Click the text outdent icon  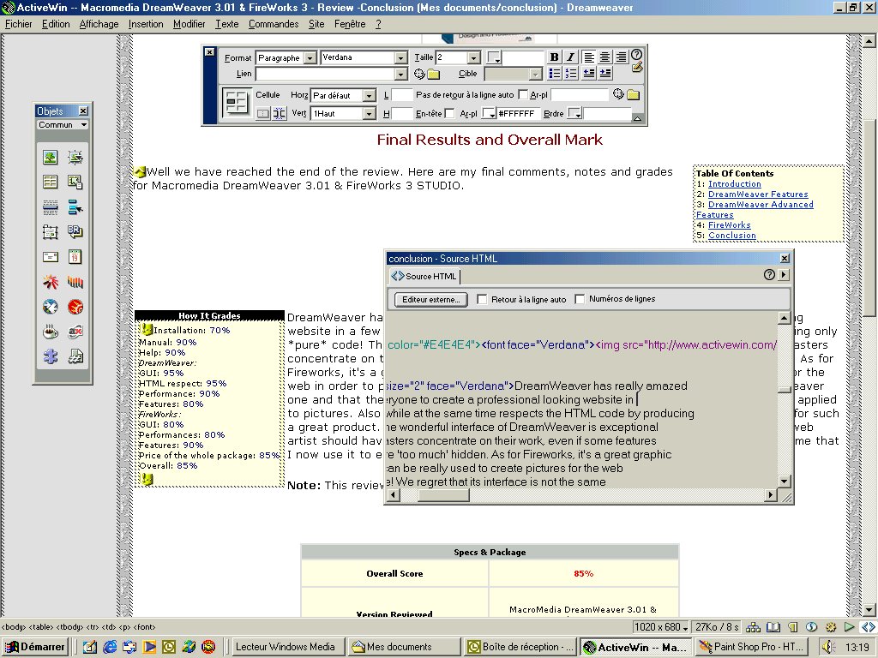coord(589,74)
